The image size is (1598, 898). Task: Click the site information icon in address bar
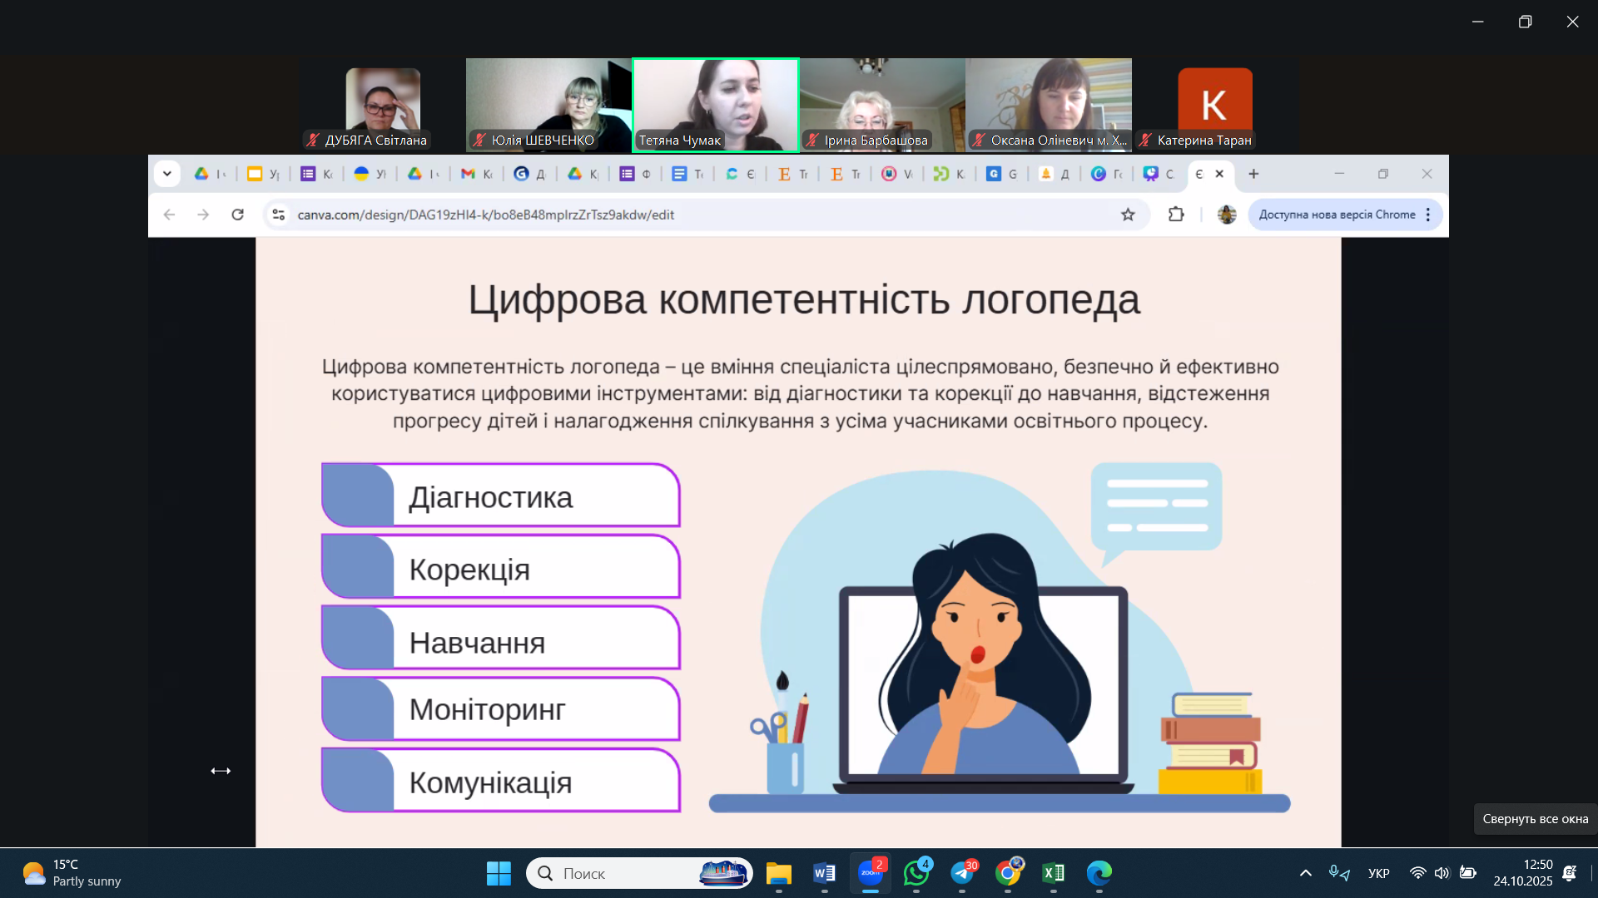(279, 215)
